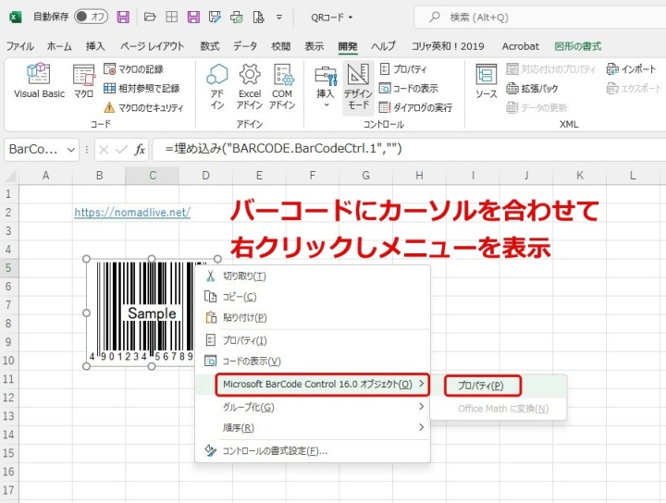This screenshot has height=503, width=666.
Task: Start macro recording (マクロの記録)
Action: (134, 69)
